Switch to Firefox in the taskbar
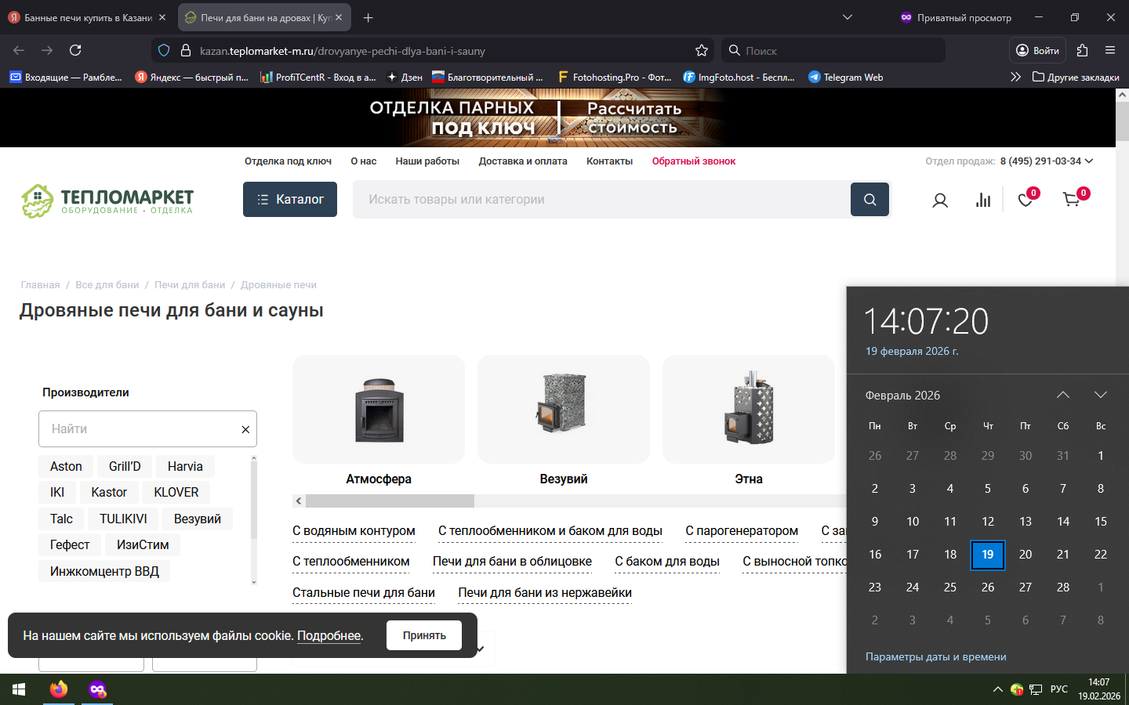Image resolution: width=1129 pixels, height=705 pixels. tap(59, 689)
